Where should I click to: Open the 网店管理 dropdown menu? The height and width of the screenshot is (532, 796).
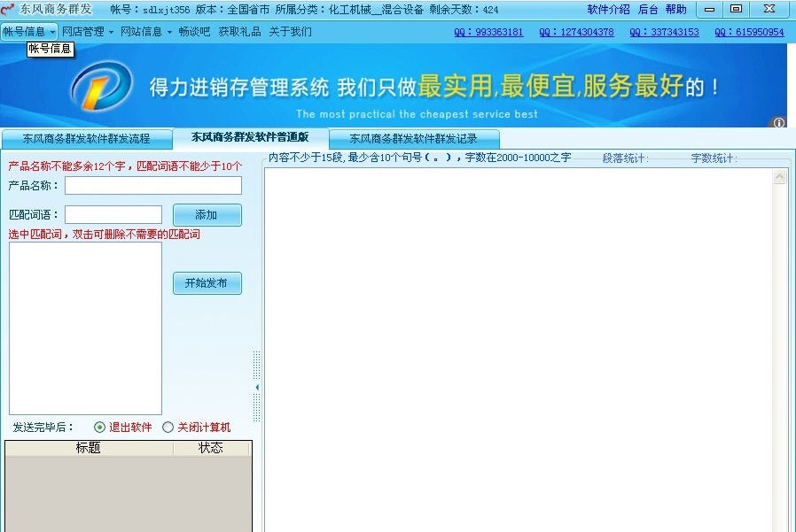click(88, 32)
